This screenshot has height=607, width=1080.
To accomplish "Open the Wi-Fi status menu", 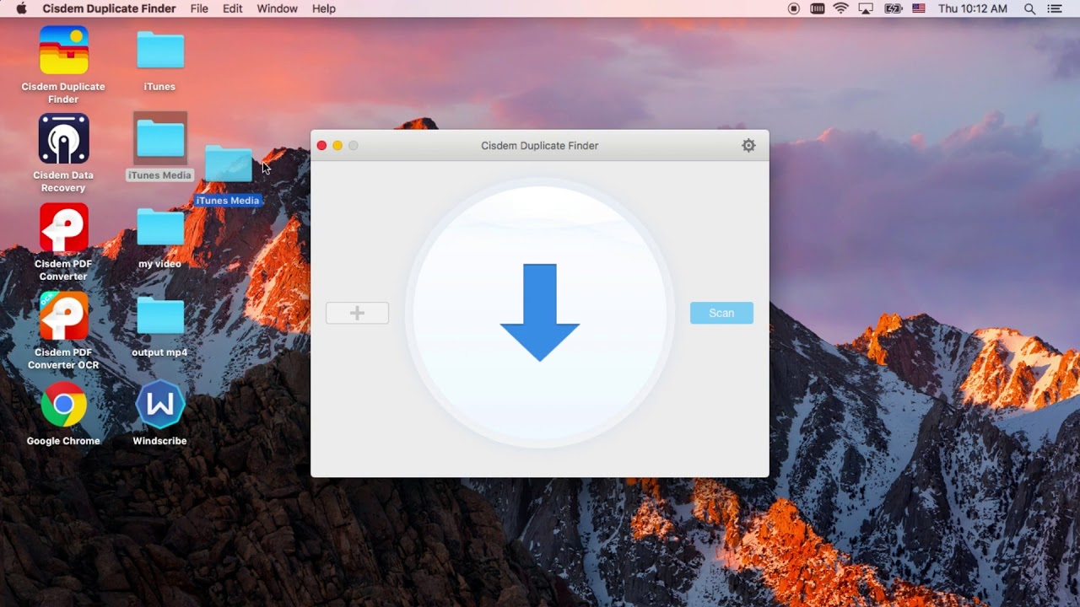I will pyautogui.click(x=840, y=8).
